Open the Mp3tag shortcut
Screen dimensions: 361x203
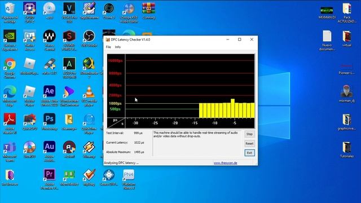89,178
